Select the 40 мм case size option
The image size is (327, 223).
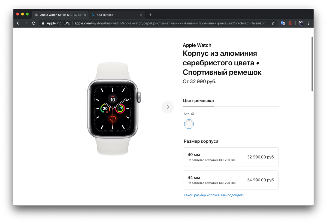[231, 157]
